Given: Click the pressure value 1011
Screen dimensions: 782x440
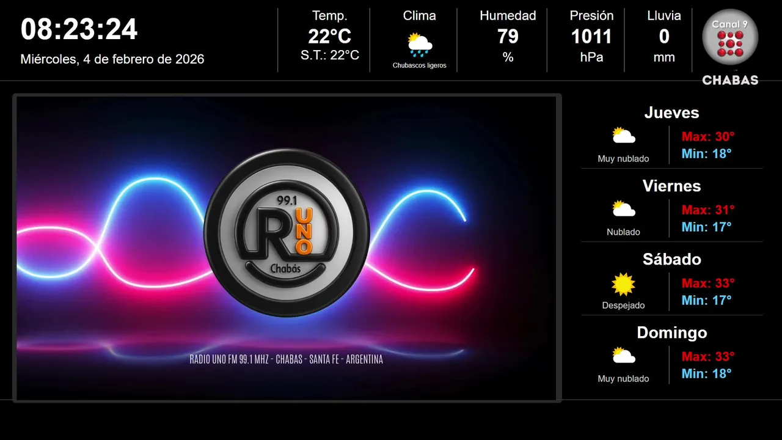Looking at the screenshot, I should pyautogui.click(x=591, y=37).
